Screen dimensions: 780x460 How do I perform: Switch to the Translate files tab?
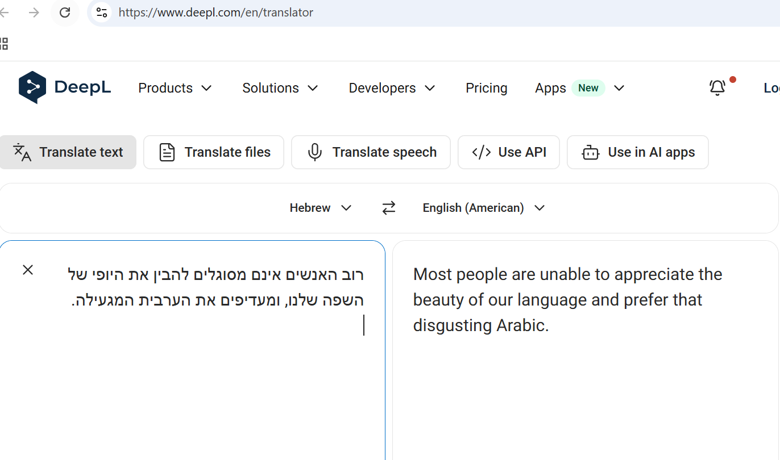pyautogui.click(x=214, y=152)
